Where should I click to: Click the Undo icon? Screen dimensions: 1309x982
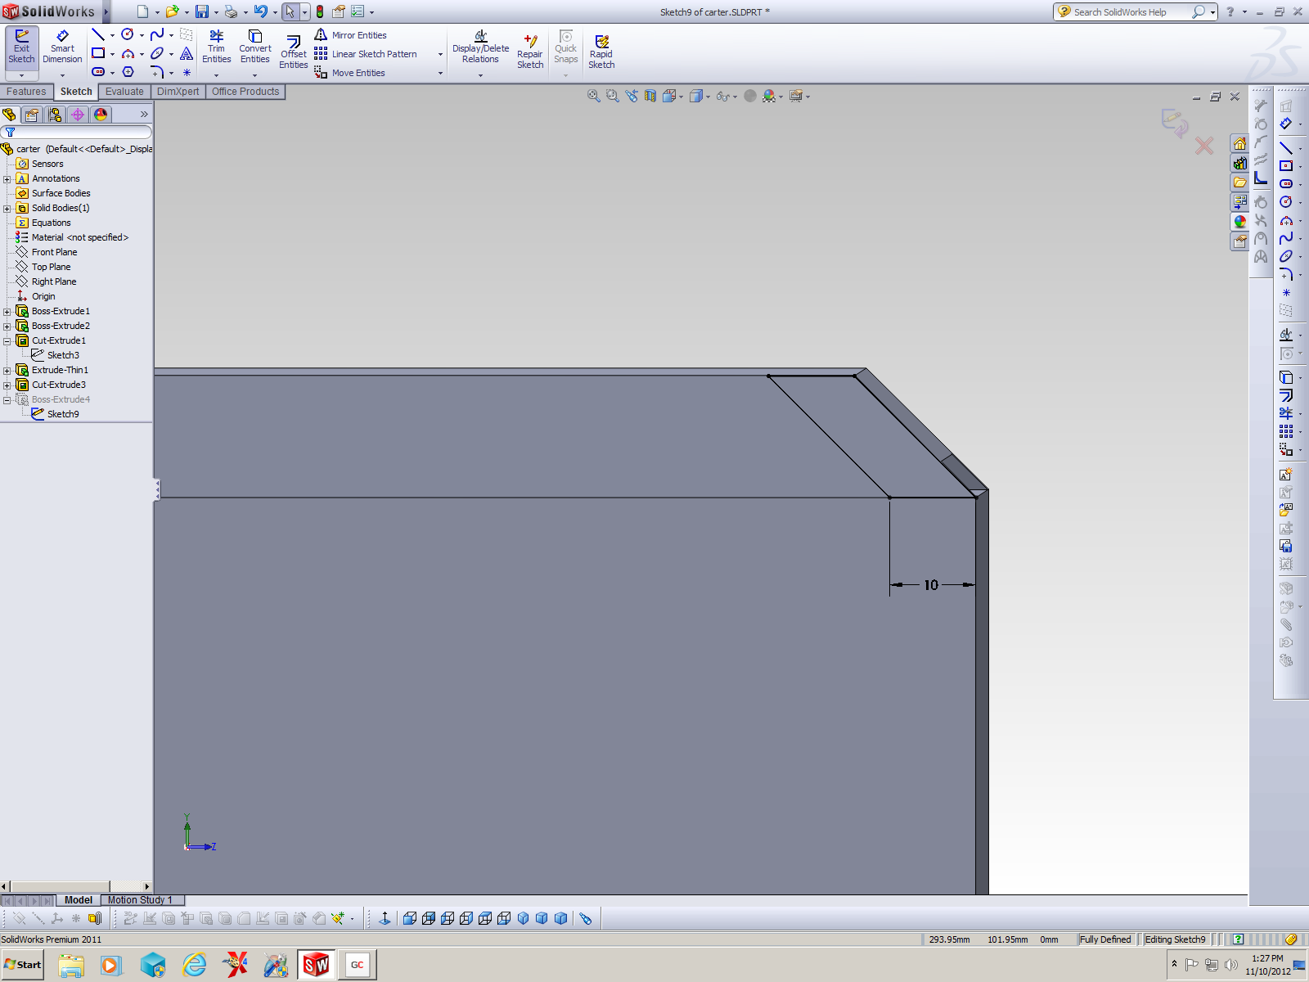point(260,11)
